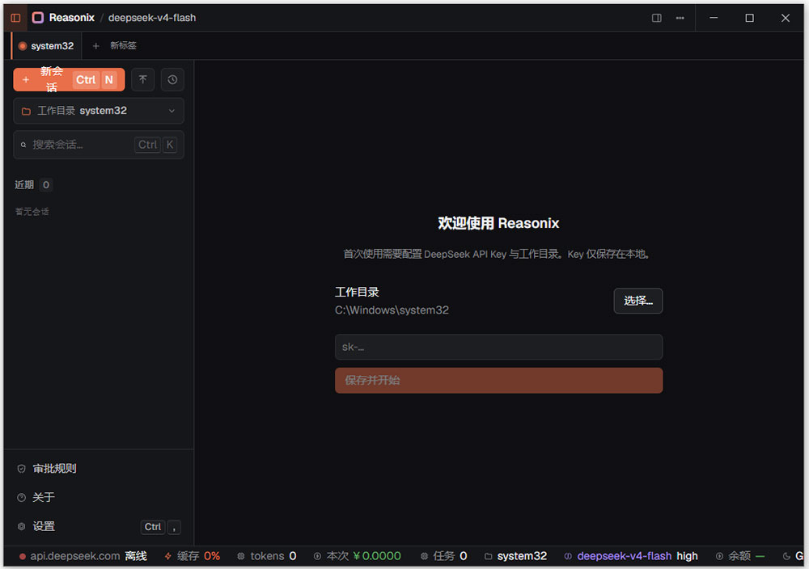Click the 本次 cost icon in status bar
The height and width of the screenshot is (569, 809).
click(317, 556)
